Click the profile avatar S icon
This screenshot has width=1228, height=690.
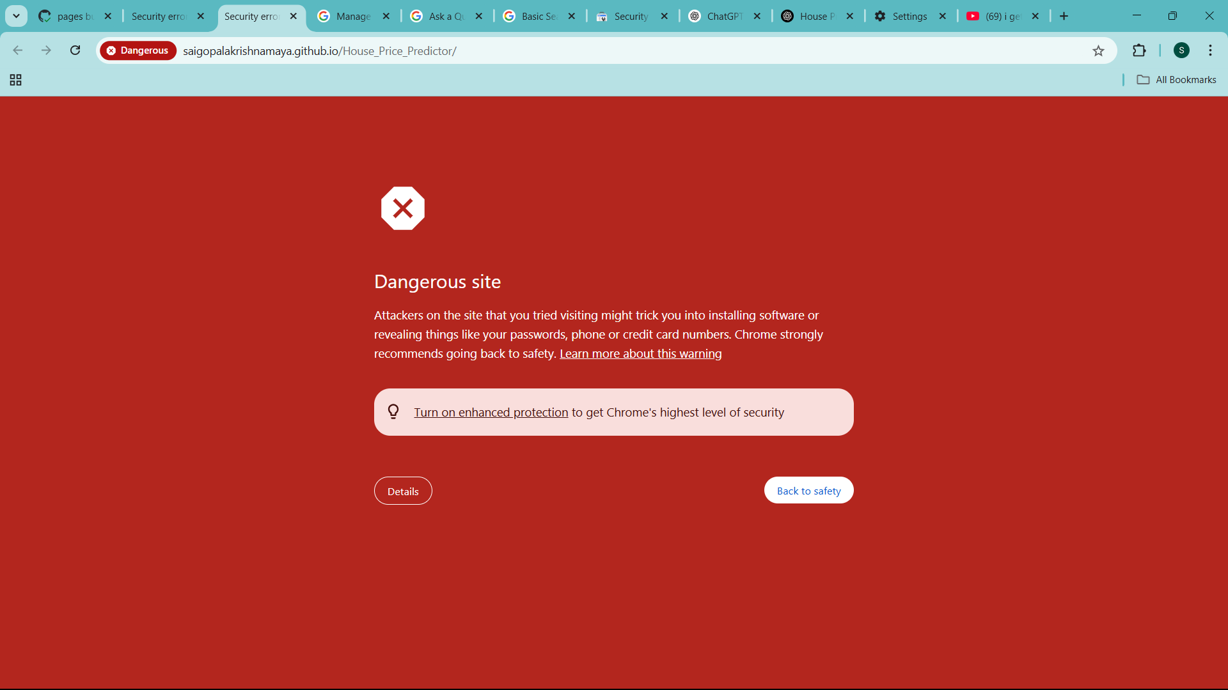[x=1181, y=50]
